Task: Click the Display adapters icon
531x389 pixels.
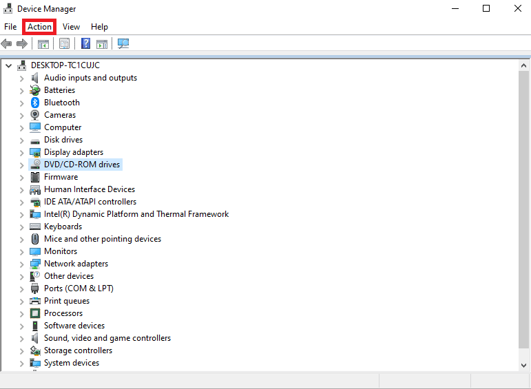Action: click(35, 152)
